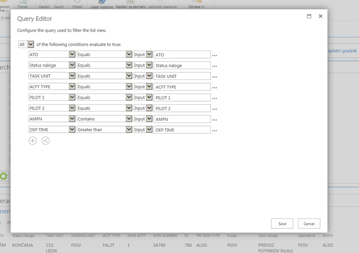Maximize the Query Editor dialog
359x253 pixels.
[309, 17]
